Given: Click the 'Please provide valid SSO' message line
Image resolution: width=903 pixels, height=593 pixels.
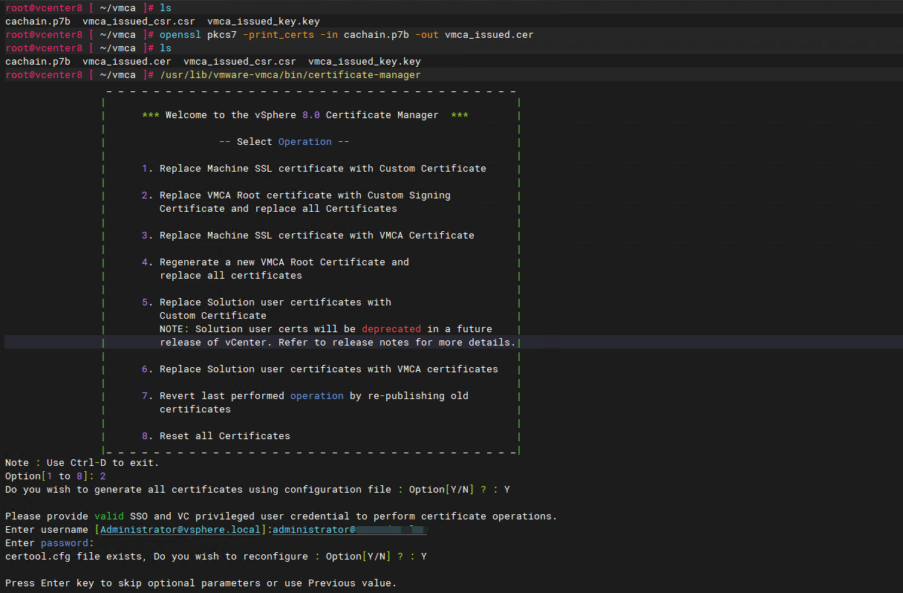Looking at the screenshot, I should point(281,516).
